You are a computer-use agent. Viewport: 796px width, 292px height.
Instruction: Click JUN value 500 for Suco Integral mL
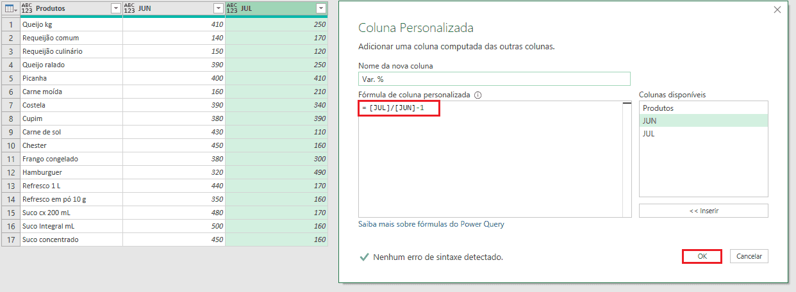pyautogui.click(x=174, y=226)
